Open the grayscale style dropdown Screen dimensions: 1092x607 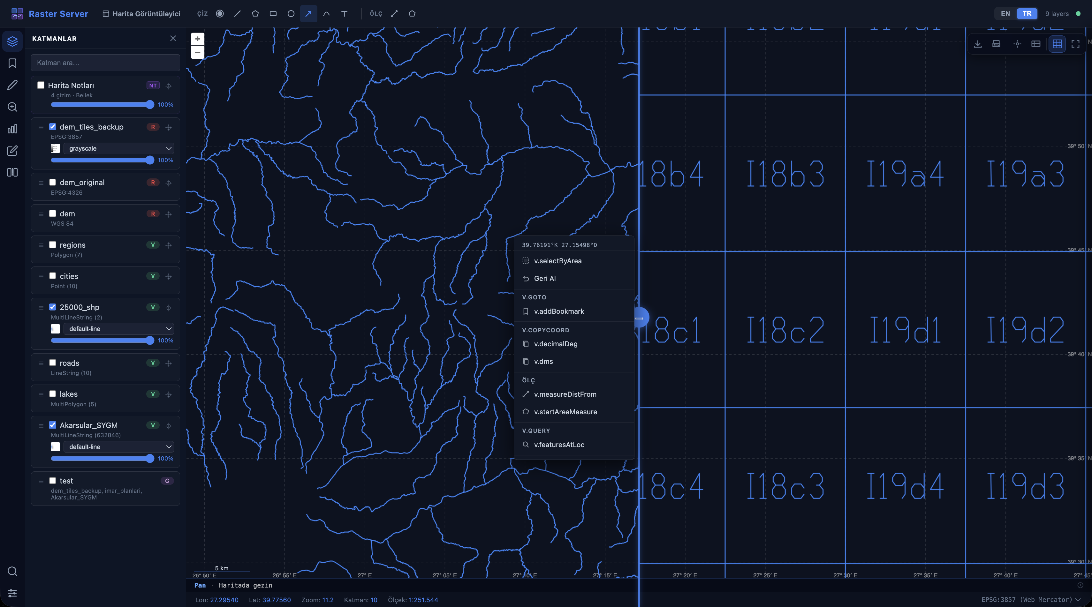click(119, 148)
